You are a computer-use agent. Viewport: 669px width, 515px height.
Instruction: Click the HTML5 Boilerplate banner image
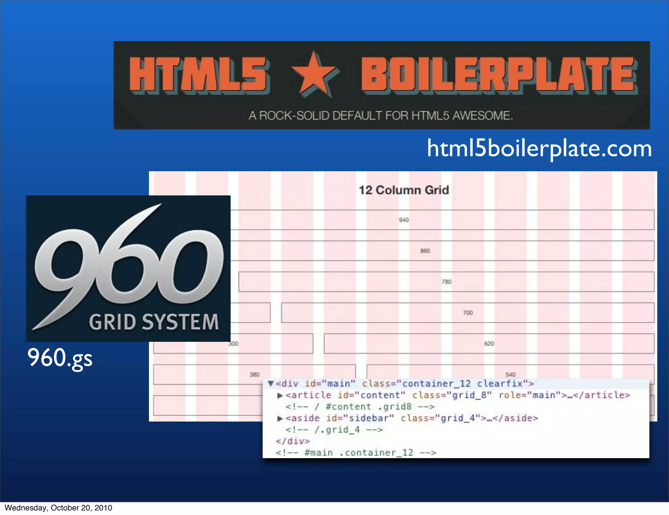(x=382, y=85)
